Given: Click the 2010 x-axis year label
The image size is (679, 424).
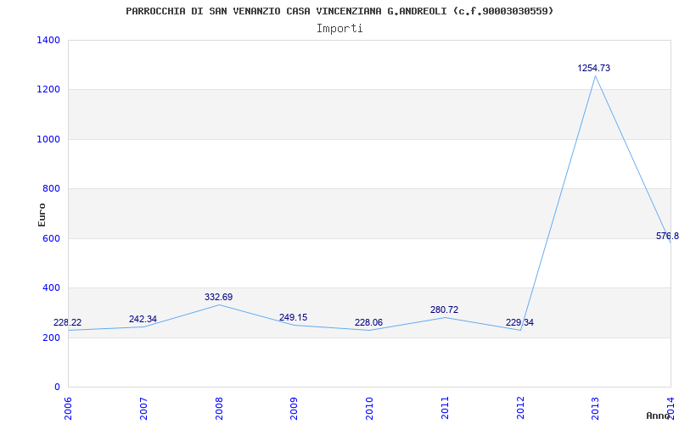Looking at the screenshot, I should pos(369,407).
